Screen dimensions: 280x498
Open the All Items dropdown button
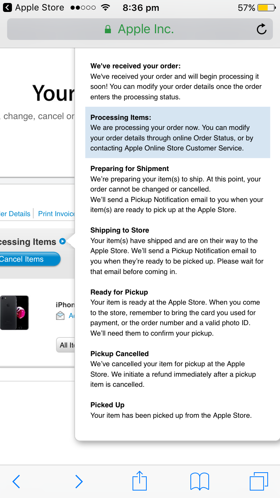coord(65,345)
